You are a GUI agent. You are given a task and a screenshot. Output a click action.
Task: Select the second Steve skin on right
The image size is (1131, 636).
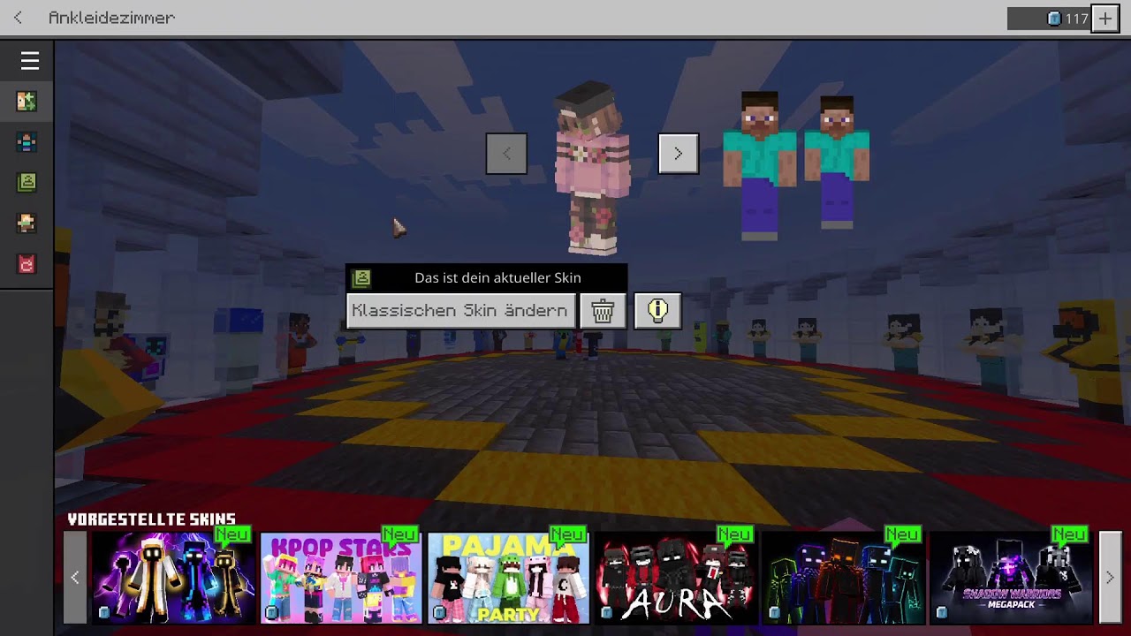click(x=836, y=163)
